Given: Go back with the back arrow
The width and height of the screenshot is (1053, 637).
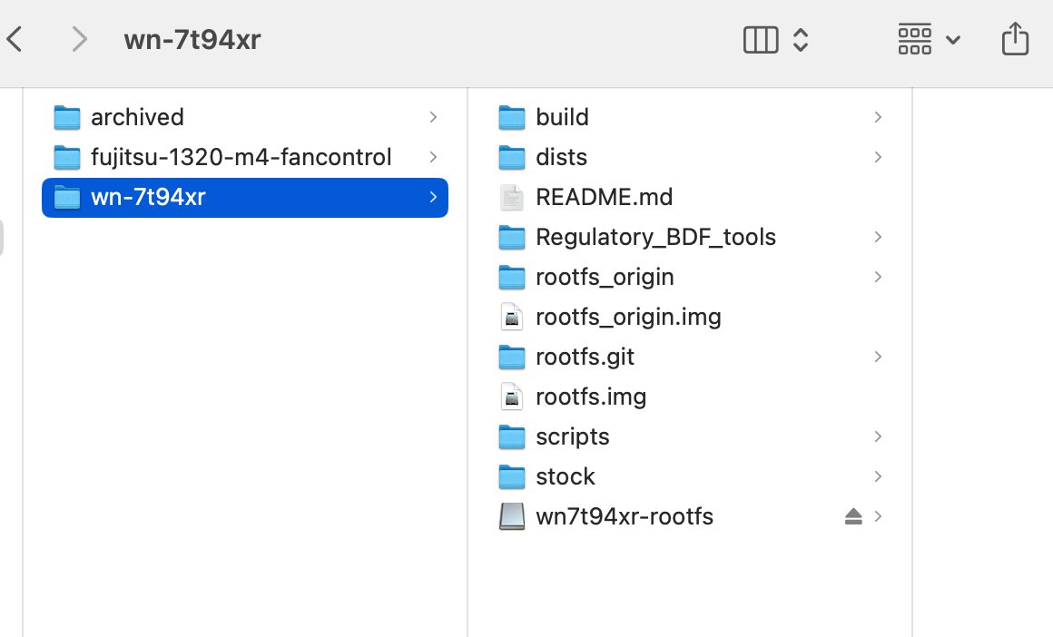Looking at the screenshot, I should pos(15,39).
